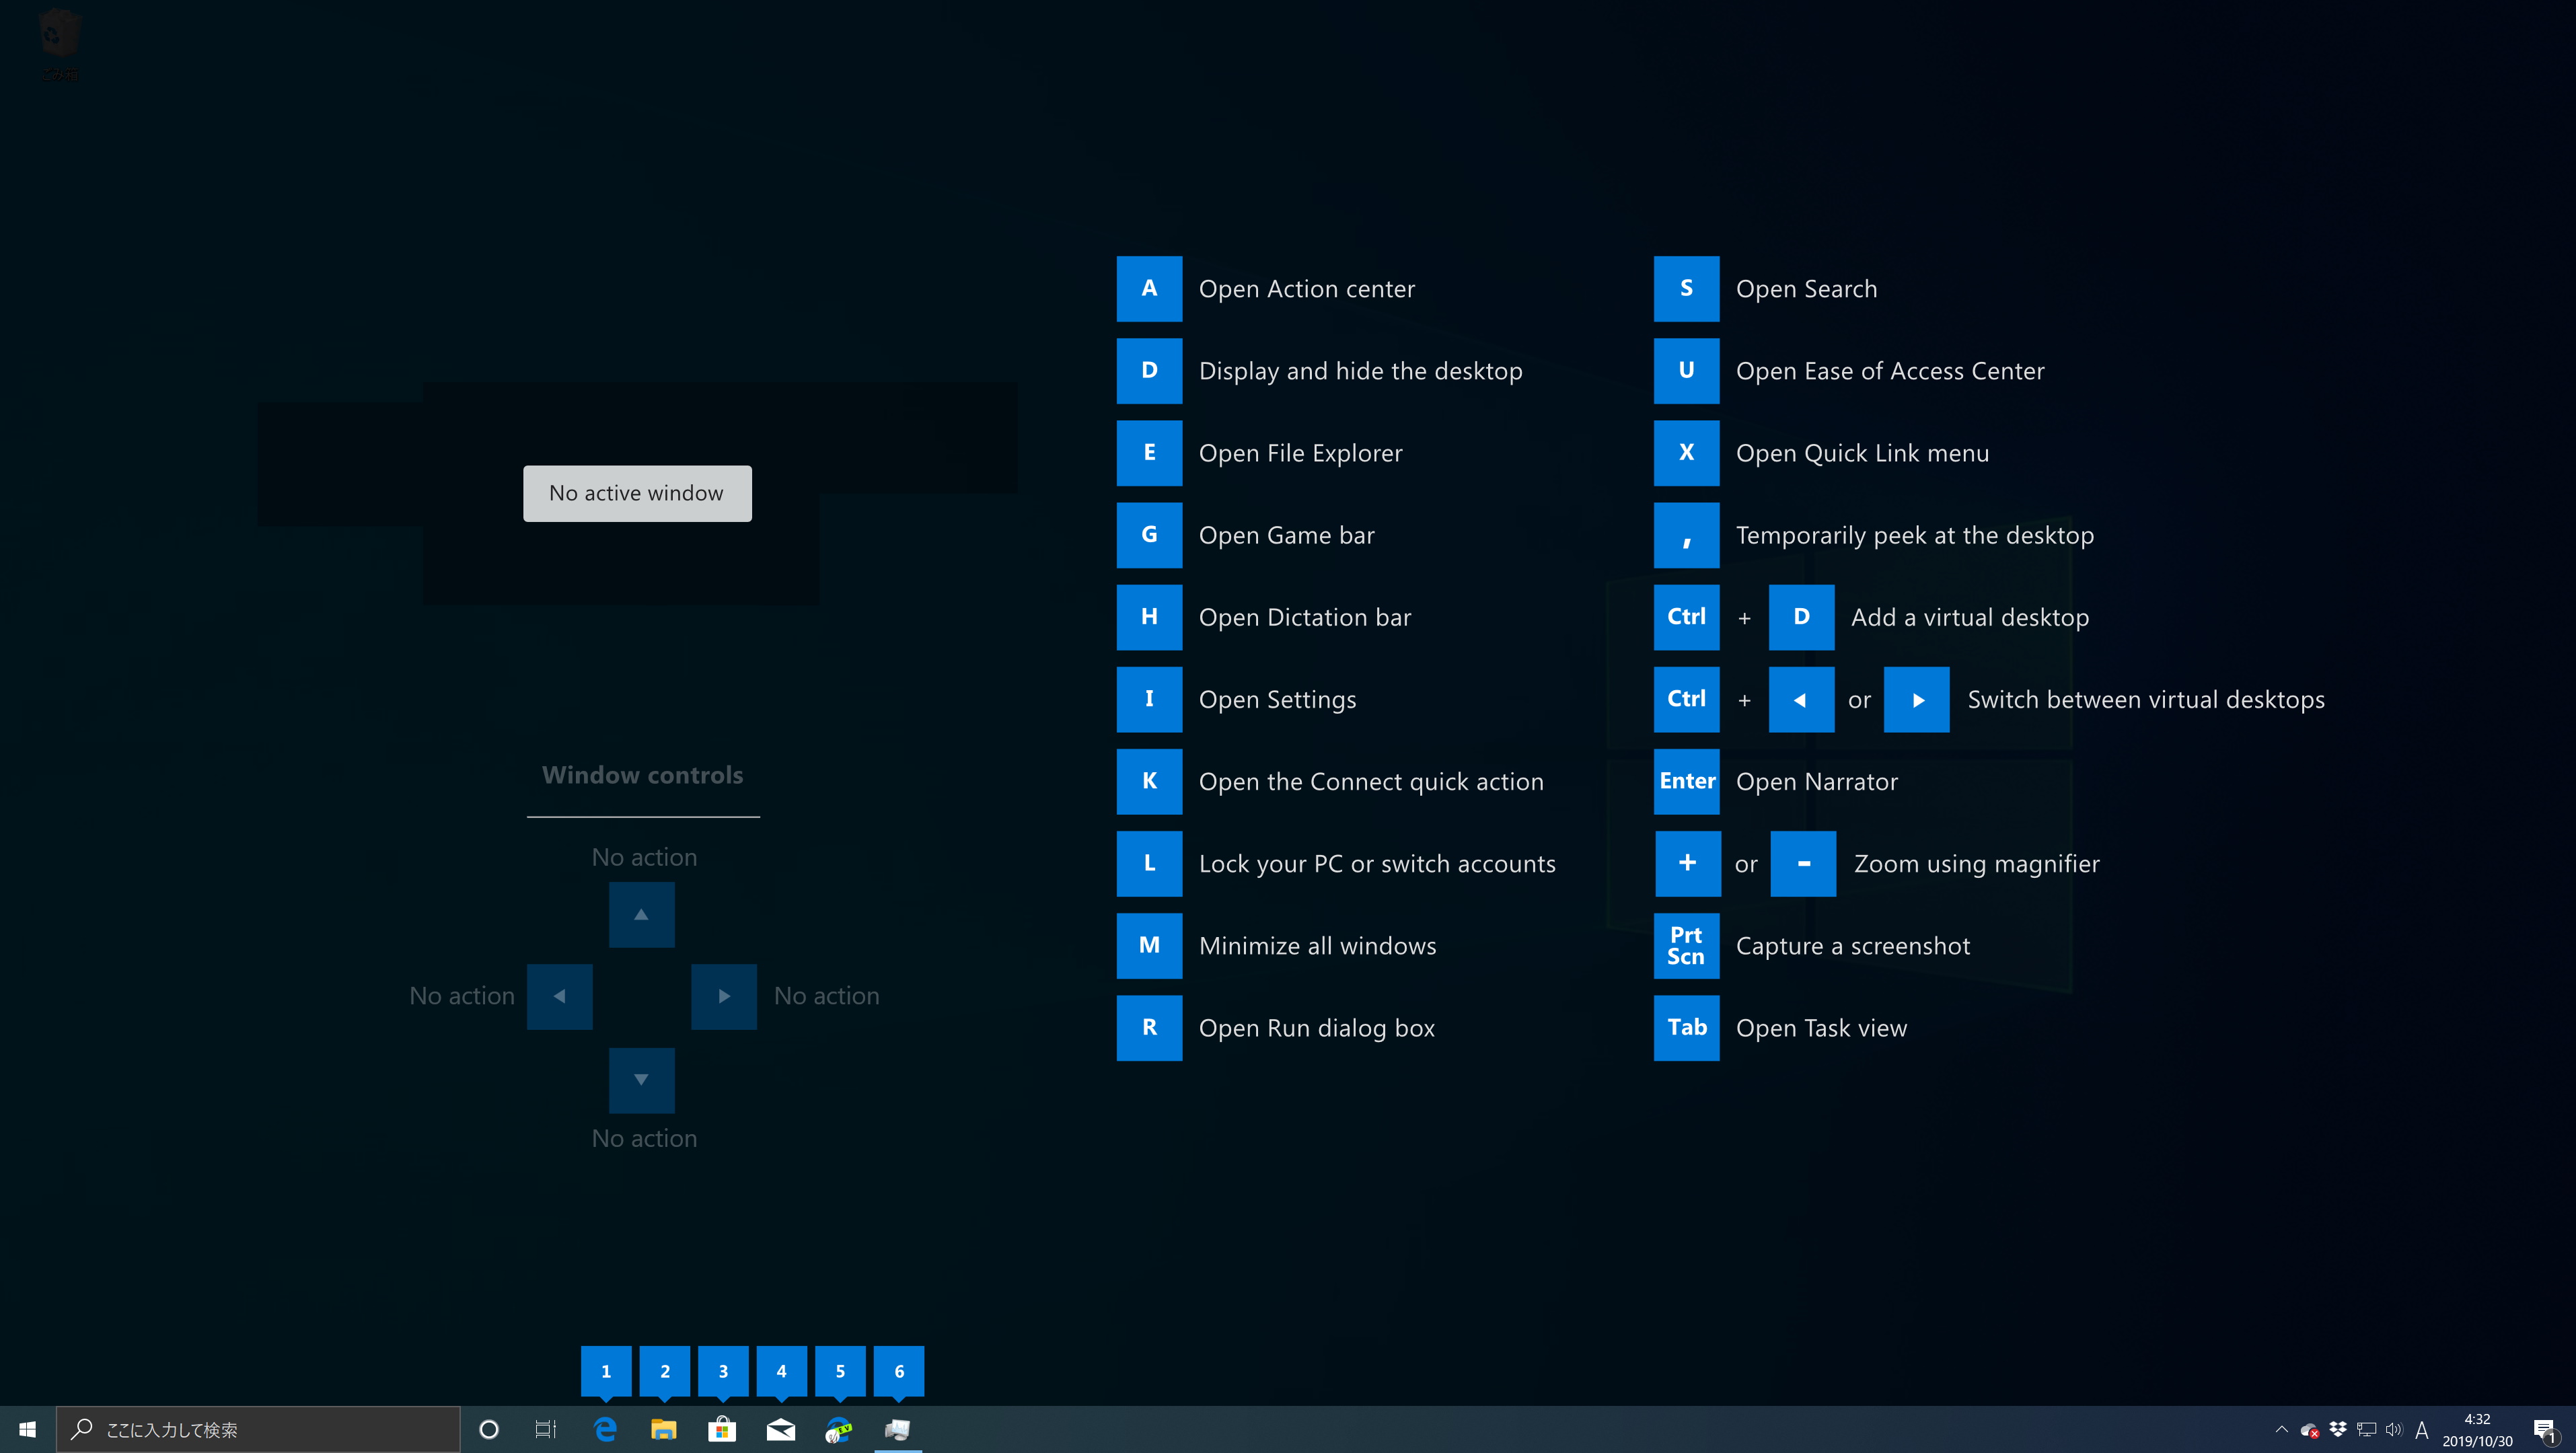This screenshot has width=2576, height=1453.
Task: Click the taskbar search box
Action: pyautogui.click(x=258, y=1429)
